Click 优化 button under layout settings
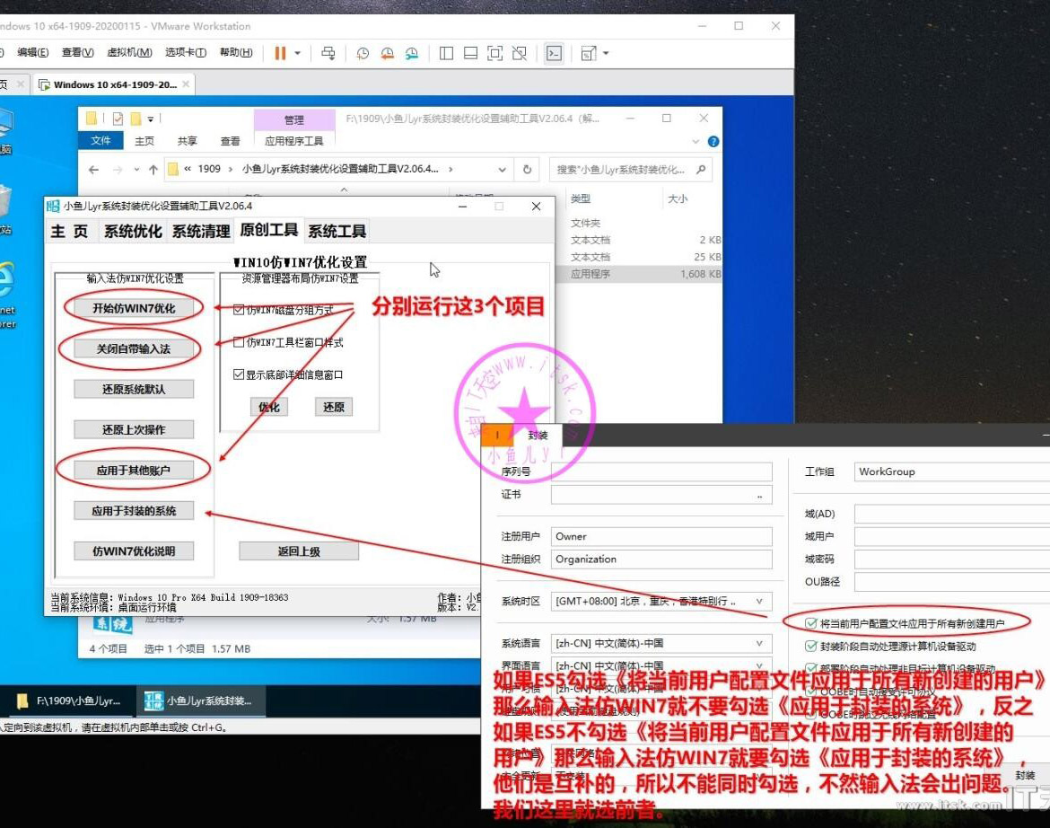This screenshot has width=1050, height=828. (269, 407)
